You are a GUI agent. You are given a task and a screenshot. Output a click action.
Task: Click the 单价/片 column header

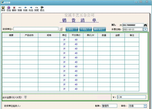pos(90,35)
